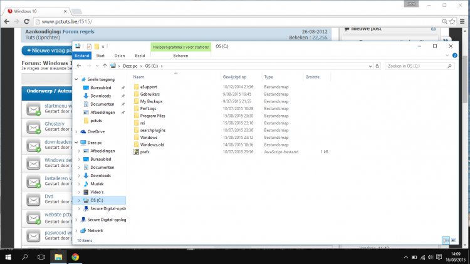Expand the OneDrive tree node

(x=78, y=131)
